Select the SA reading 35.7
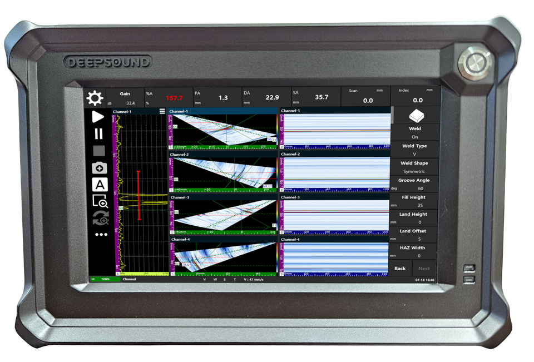534x362 pixels. [x=316, y=97]
